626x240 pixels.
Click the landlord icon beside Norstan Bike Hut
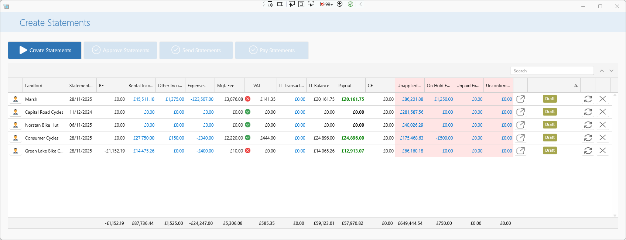(16, 125)
